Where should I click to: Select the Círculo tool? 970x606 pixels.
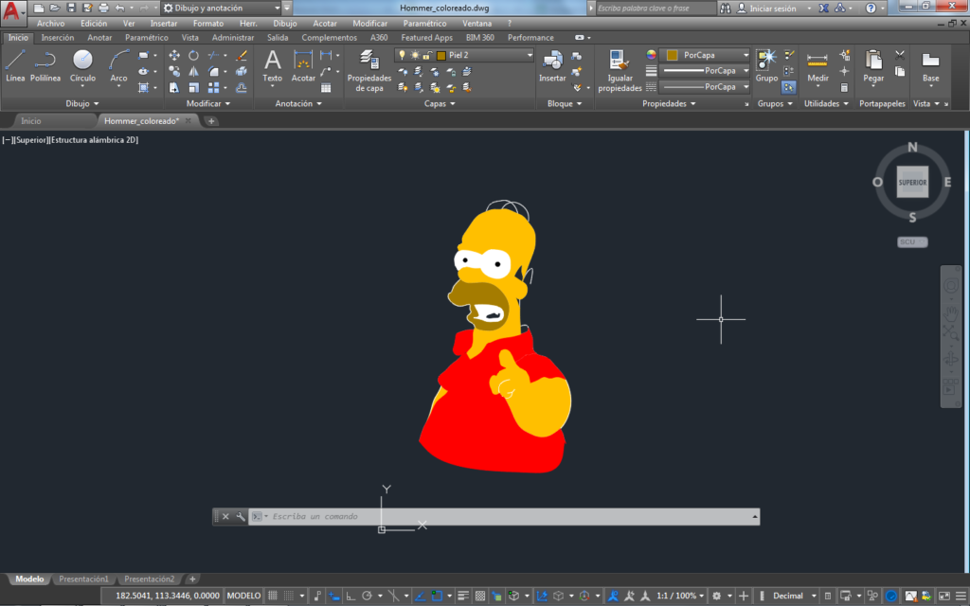[82, 65]
